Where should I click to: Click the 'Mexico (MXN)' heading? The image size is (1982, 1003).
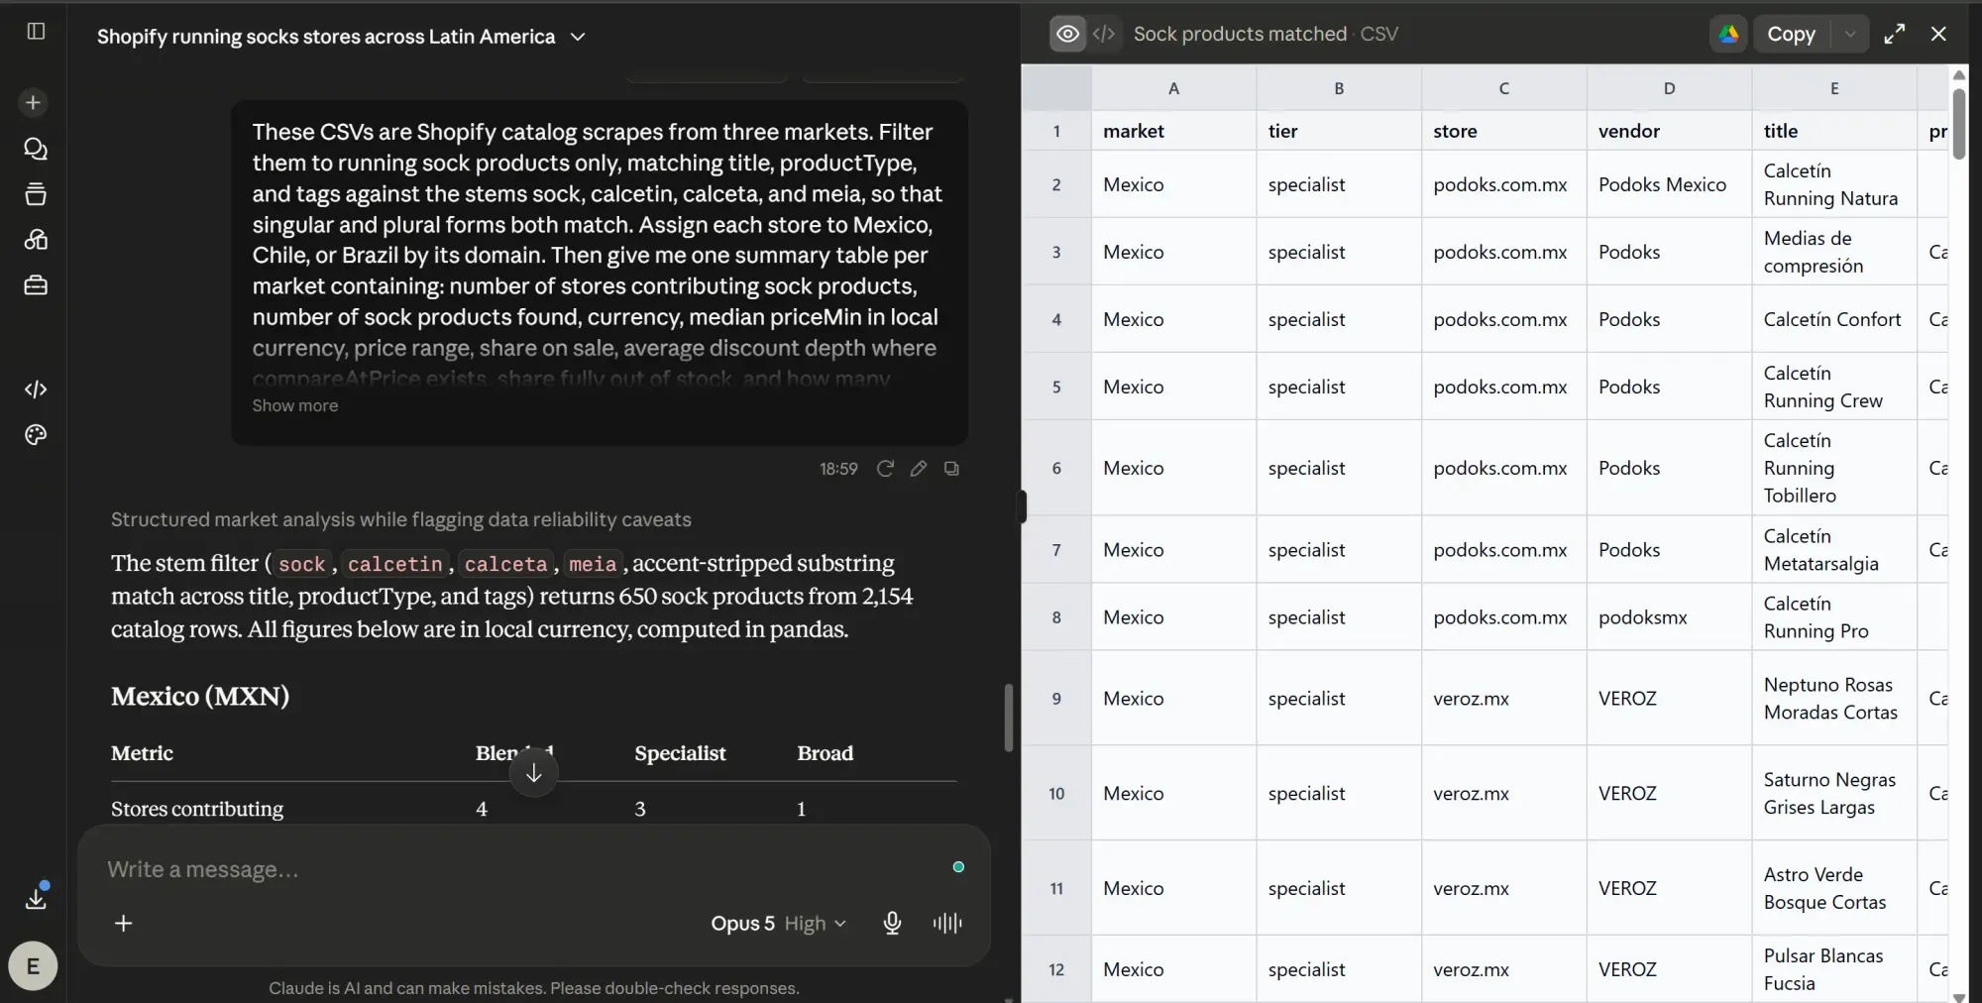point(200,696)
